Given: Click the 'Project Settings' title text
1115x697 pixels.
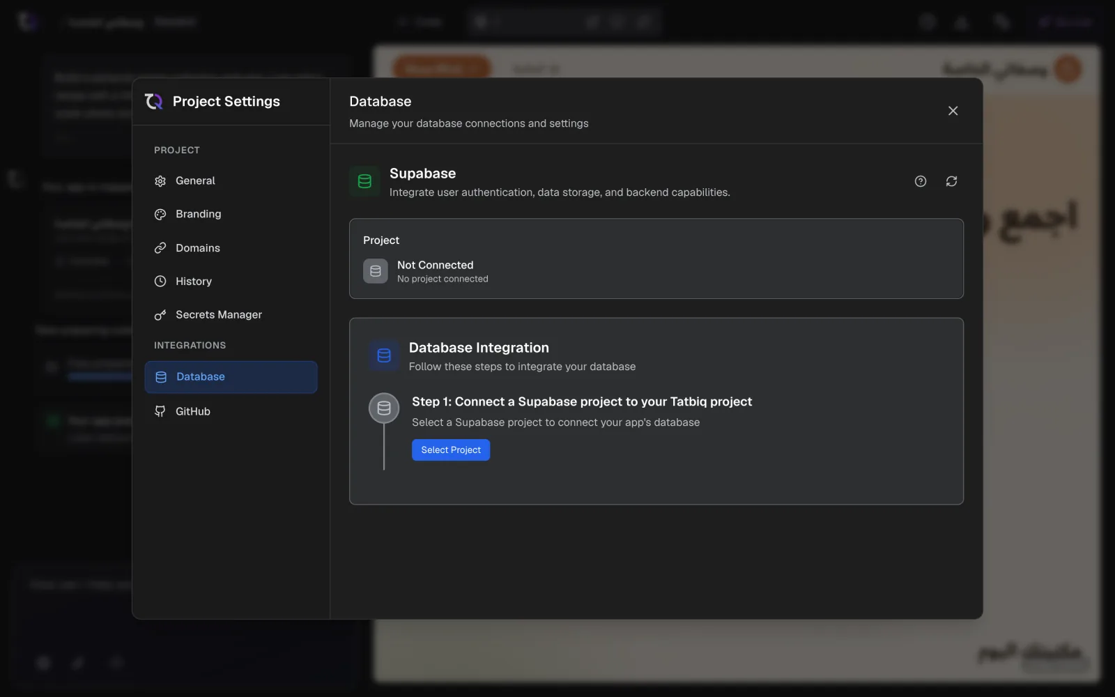Looking at the screenshot, I should (226, 102).
